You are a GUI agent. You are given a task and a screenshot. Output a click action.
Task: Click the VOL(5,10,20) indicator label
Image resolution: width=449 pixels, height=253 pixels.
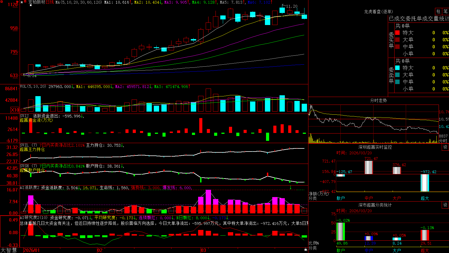coord(33,87)
